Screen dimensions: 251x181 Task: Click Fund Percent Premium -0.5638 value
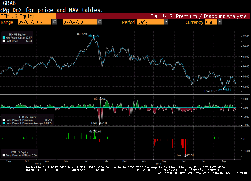48,120
